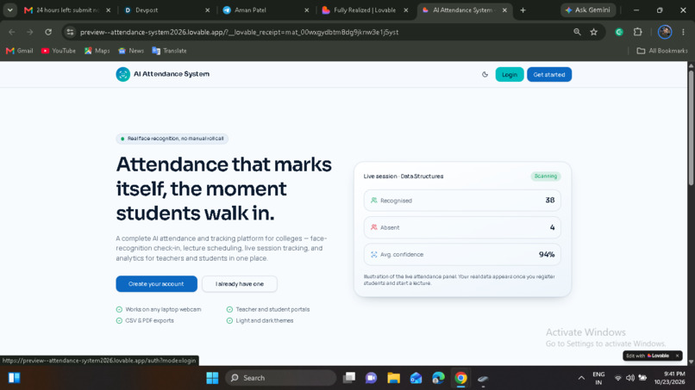The image size is (695, 390).
Task: Click the taskbar Search box
Action: (281, 378)
